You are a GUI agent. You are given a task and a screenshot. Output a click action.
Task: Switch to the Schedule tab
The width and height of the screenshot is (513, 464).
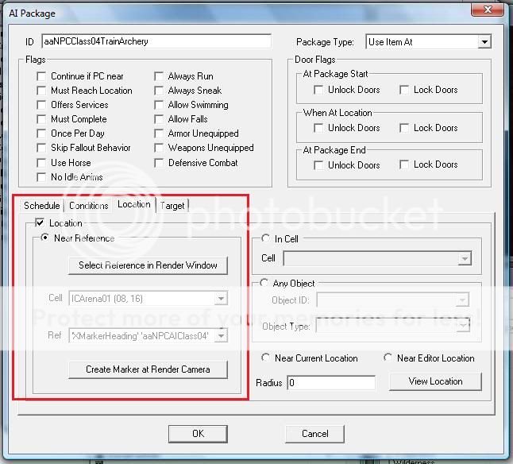[x=41, y=206]
